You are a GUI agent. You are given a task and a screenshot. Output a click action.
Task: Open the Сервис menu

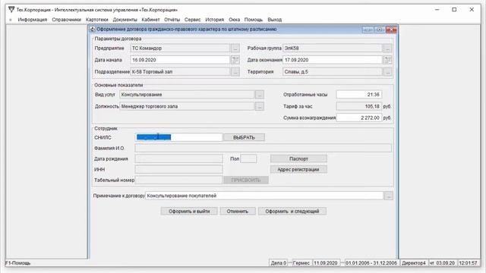pyautogui.click(x=192, y=20)
